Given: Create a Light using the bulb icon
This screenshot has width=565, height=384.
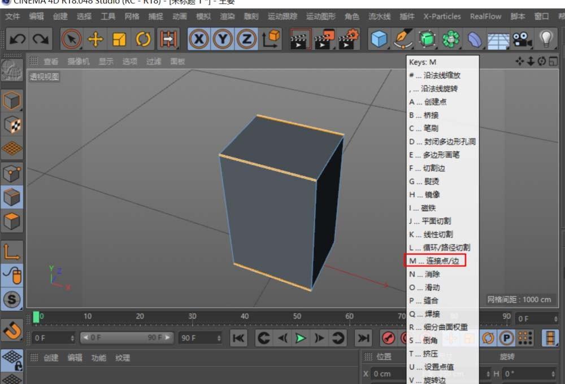Looking at the screenshot, I should click(545, 38).
